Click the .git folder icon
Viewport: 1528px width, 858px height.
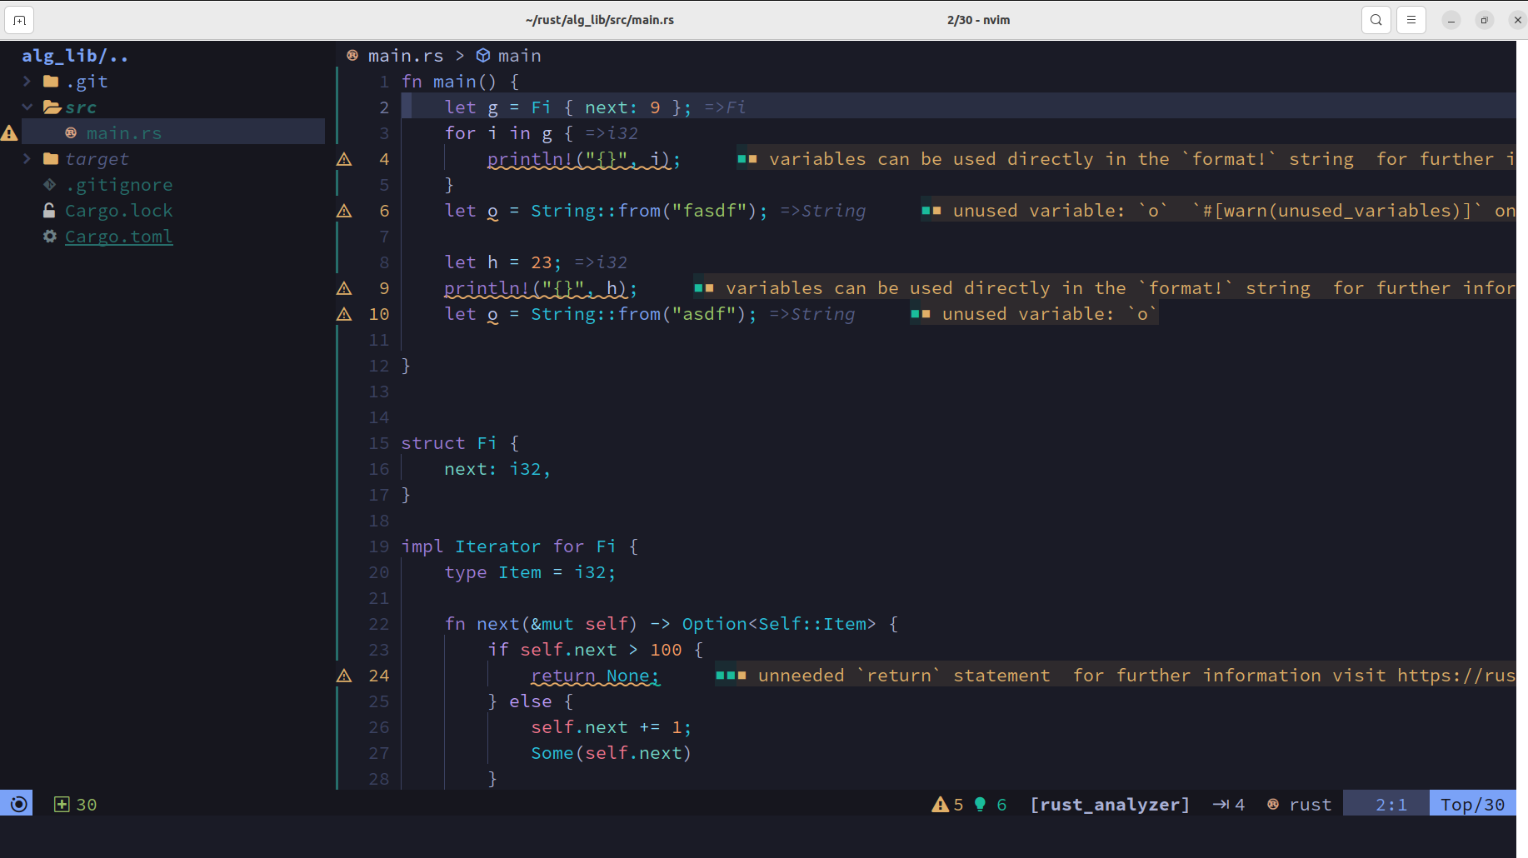[51, 82]
